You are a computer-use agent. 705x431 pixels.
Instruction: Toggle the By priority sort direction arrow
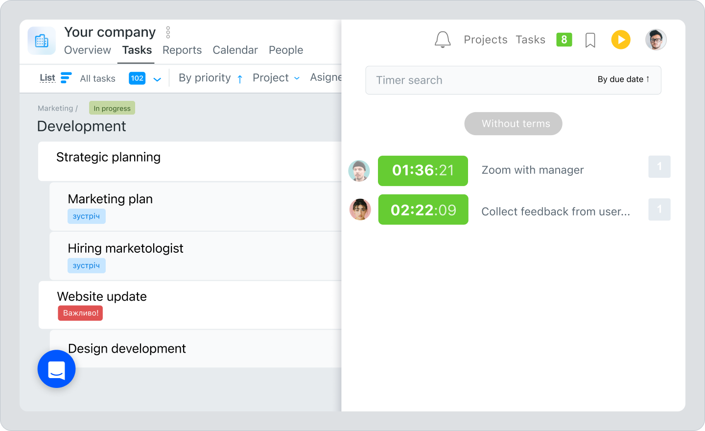pos(239,77)
